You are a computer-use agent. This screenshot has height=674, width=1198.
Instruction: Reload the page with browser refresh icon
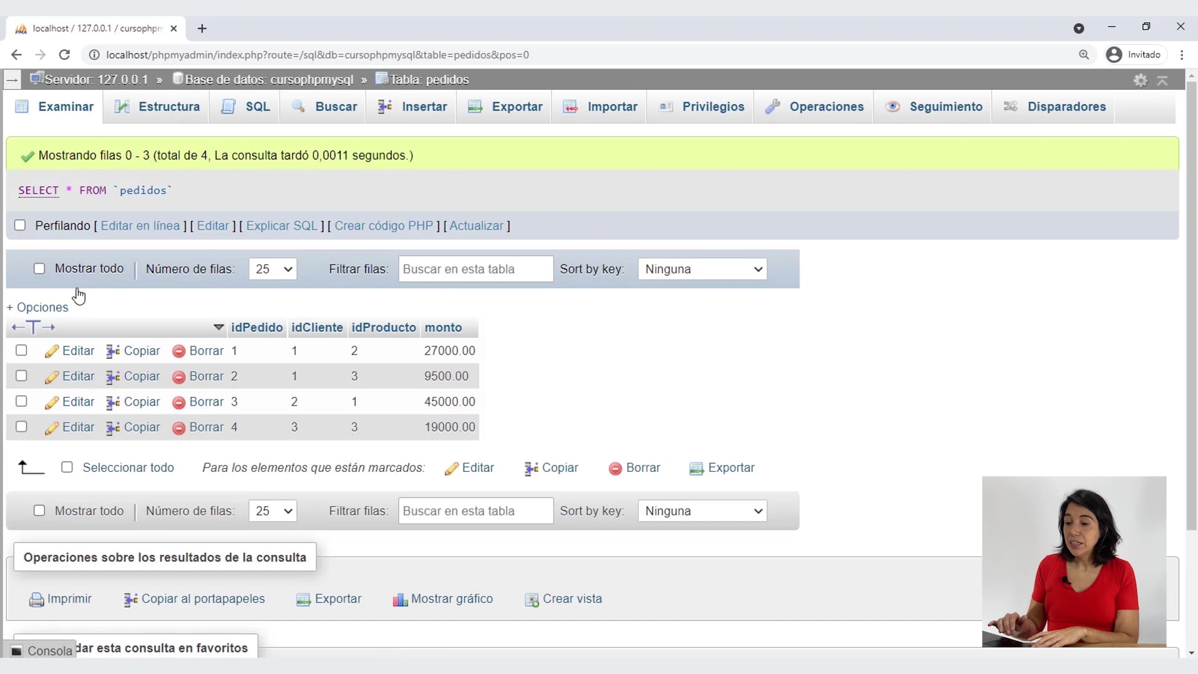[64, 55]
